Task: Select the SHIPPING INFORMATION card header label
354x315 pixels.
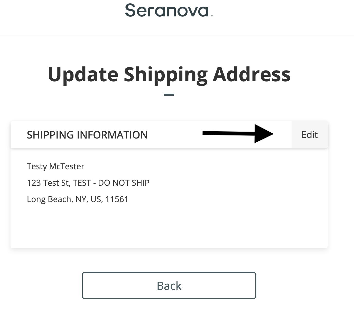Action: pyautogui.click(x=87, y=135)
